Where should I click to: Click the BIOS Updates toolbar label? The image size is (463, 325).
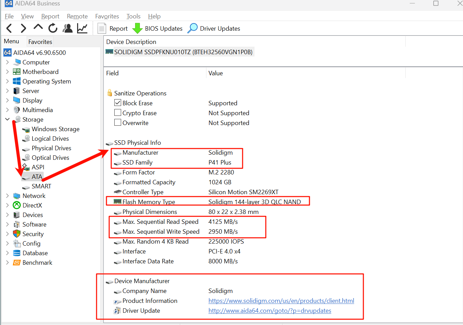[x=164, y=29]
